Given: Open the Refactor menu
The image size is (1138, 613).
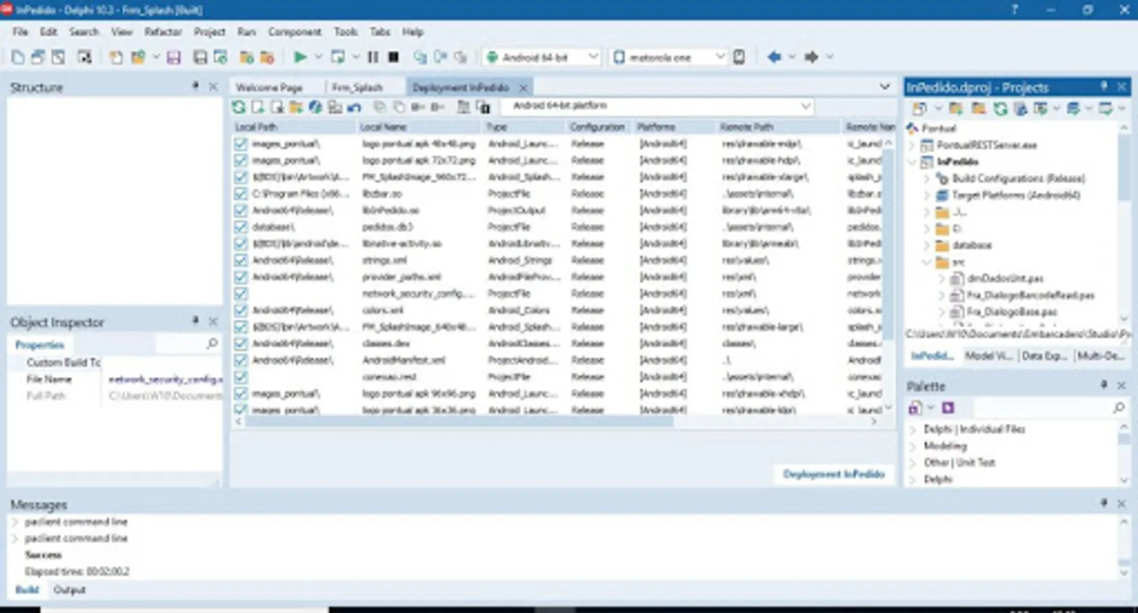Looking at the screenshot, I should [163, 31].
